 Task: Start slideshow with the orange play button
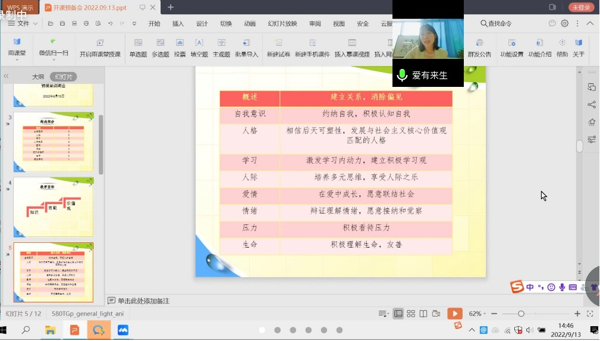pos(454,314)
